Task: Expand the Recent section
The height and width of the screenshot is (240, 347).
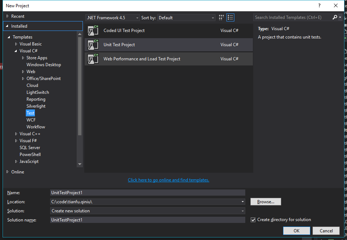Action: pos(8,16)
